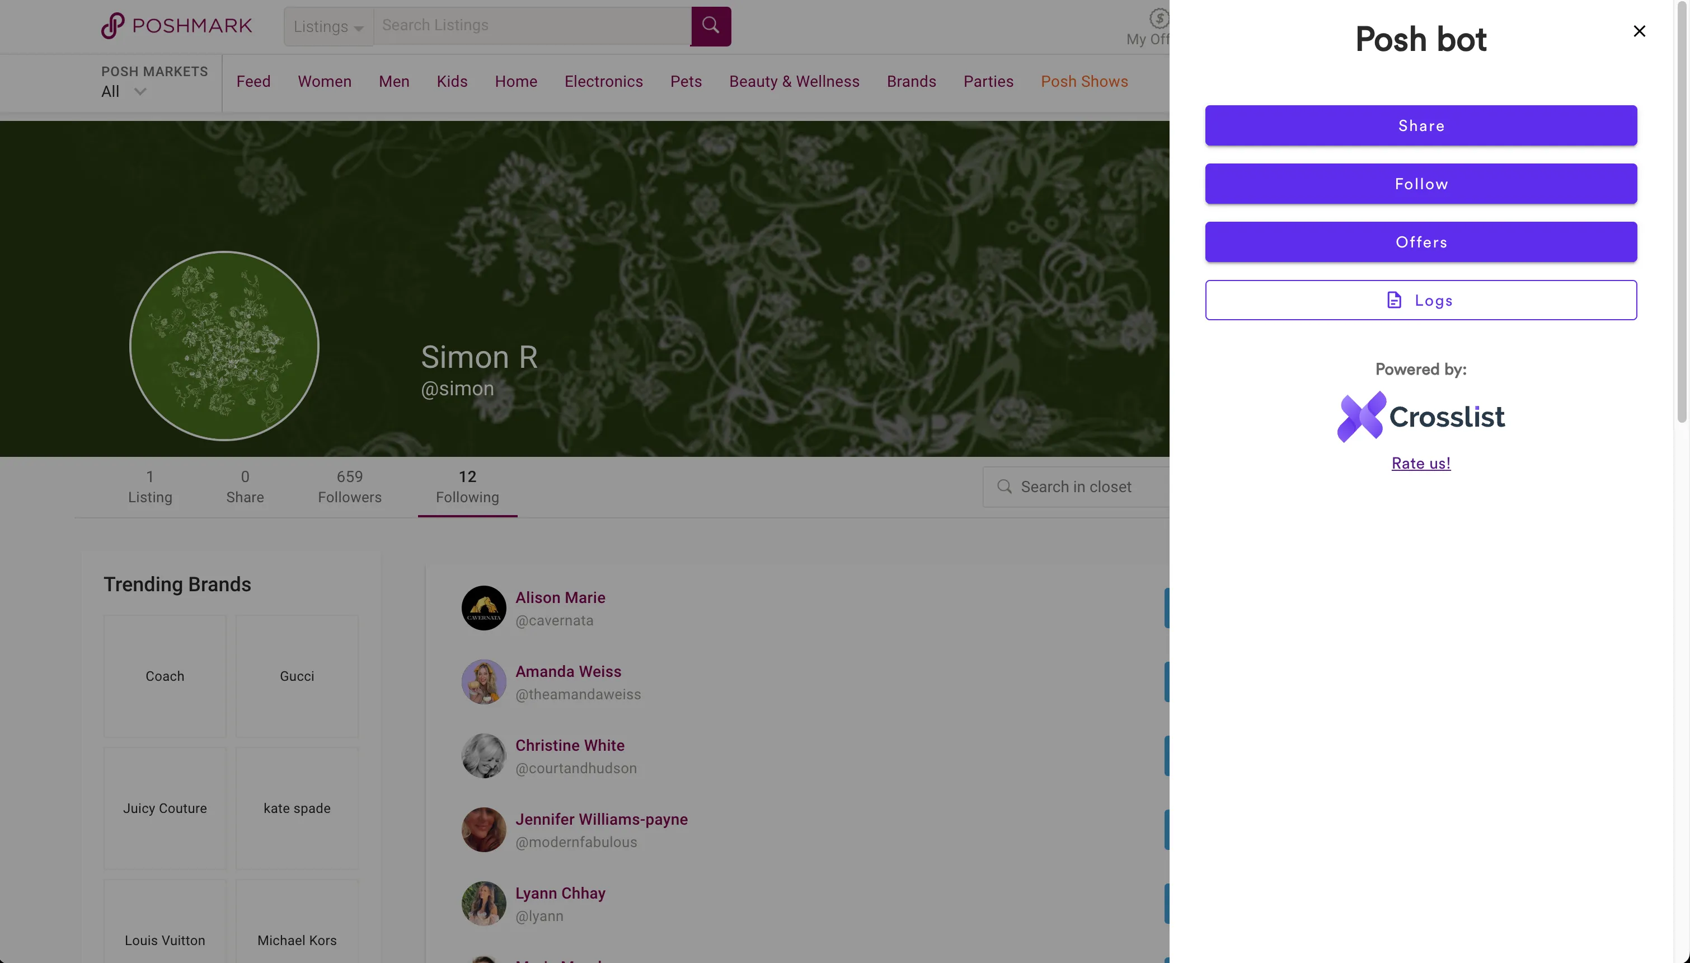
Task: Select the kate spade brand tile
Action: [297, 808]
